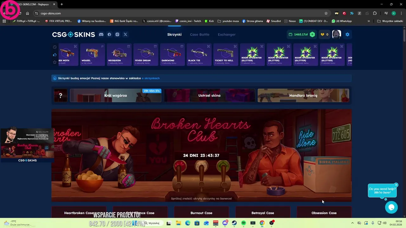Open the Chrome profile avatar
Viewport: 406px width, 228px height.
tap(394, 13)
